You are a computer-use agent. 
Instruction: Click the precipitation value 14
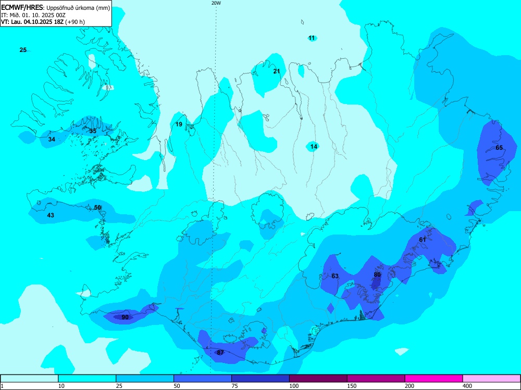point(314,146)
